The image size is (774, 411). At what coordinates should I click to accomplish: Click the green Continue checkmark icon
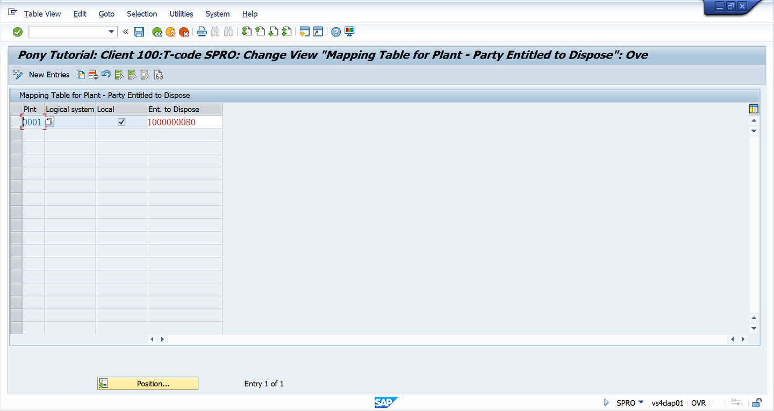click(x=17, y=32)
